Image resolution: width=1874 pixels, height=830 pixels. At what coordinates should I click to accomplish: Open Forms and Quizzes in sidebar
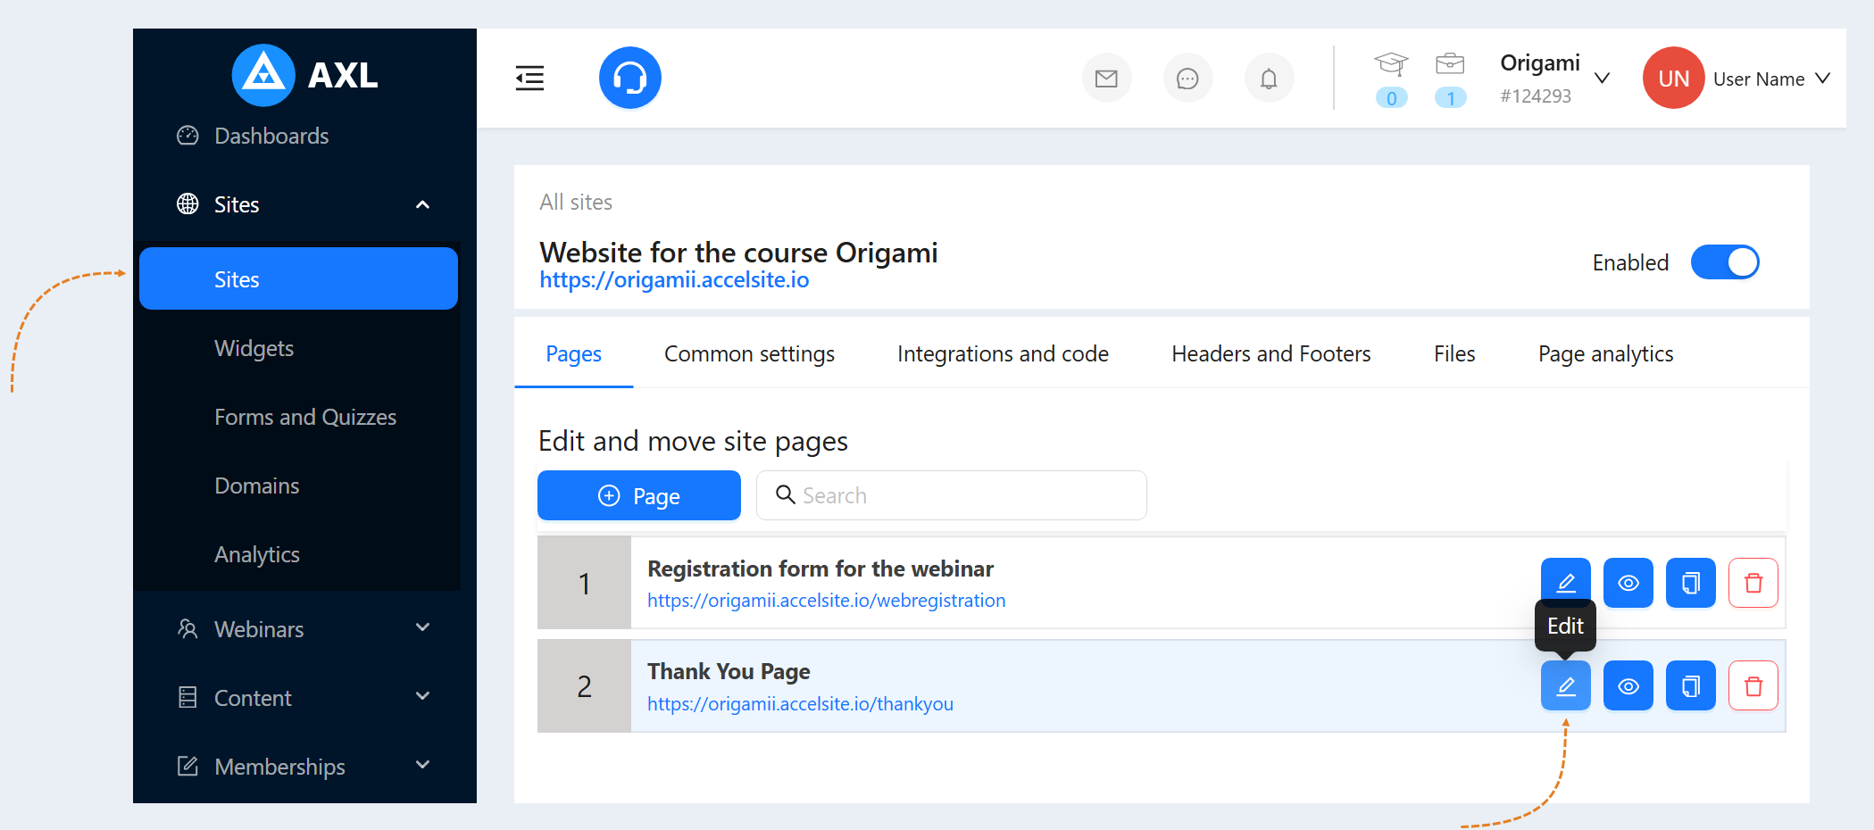(305, 417)
